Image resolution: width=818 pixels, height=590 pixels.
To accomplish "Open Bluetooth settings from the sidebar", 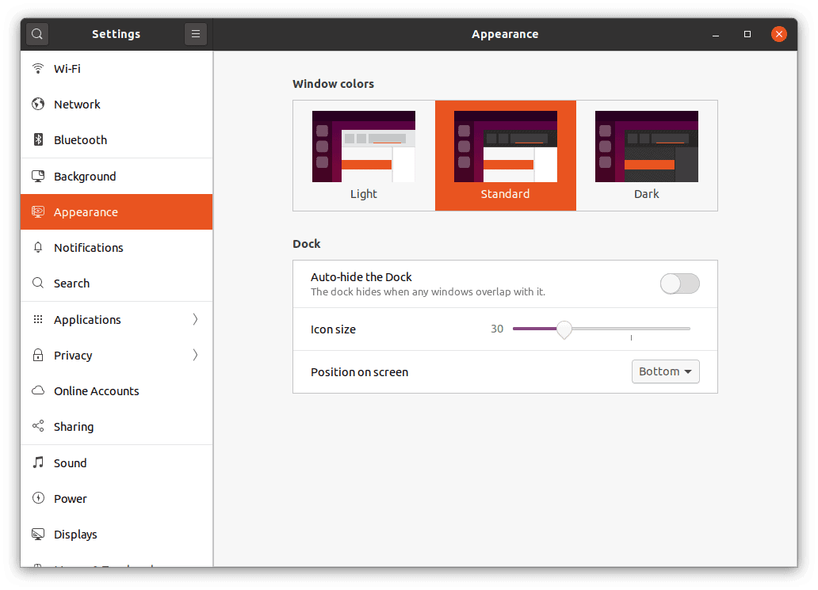I will click(x=79, y=139).
